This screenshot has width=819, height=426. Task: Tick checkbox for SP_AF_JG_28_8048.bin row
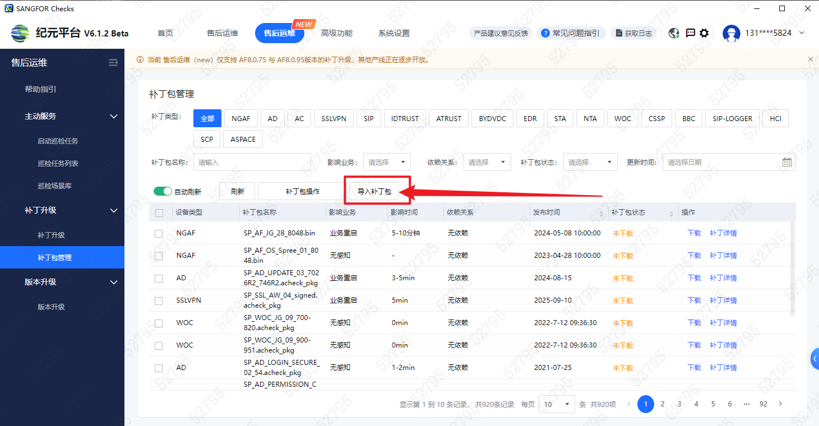(x=159, y=233)
